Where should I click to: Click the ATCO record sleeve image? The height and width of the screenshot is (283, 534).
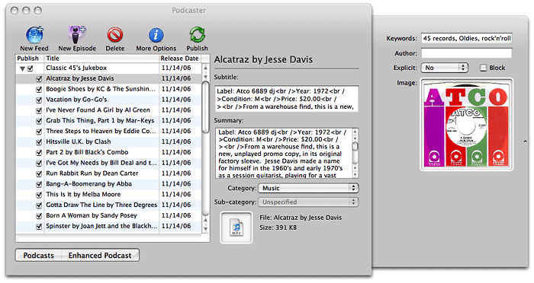[x=467, y=124]
